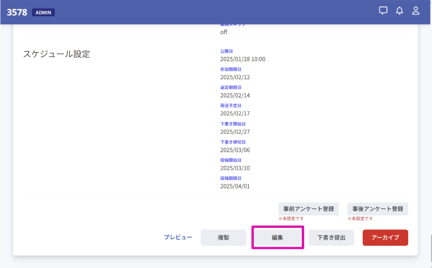Click the 公開日 value 2025/01/28 10:00
The image size is (432, 268).
242,59
